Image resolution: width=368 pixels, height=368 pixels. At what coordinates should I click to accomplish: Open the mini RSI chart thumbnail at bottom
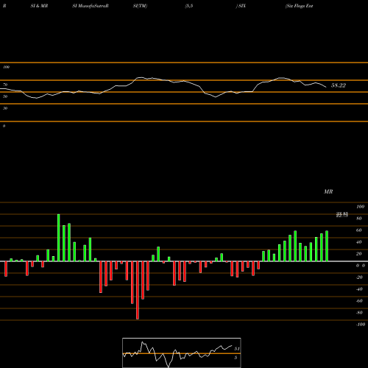pos(182,353)
